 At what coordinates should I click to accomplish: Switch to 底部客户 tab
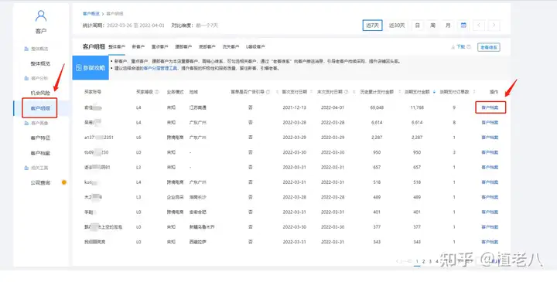[207, 47]
